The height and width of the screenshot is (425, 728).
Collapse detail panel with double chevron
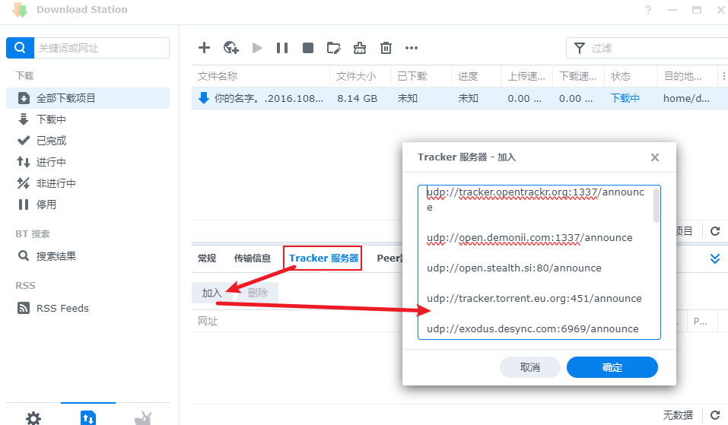715,259
